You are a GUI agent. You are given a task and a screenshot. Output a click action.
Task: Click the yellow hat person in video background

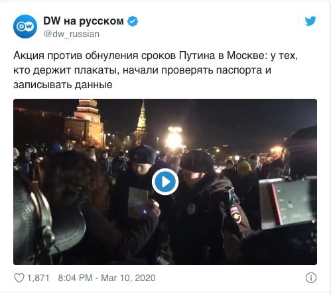243,168
